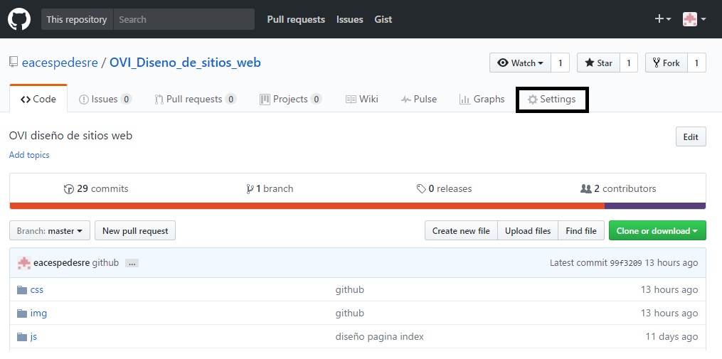Click the img folder icon
This screenshot has height=359, width=722.
coord(21,314)
